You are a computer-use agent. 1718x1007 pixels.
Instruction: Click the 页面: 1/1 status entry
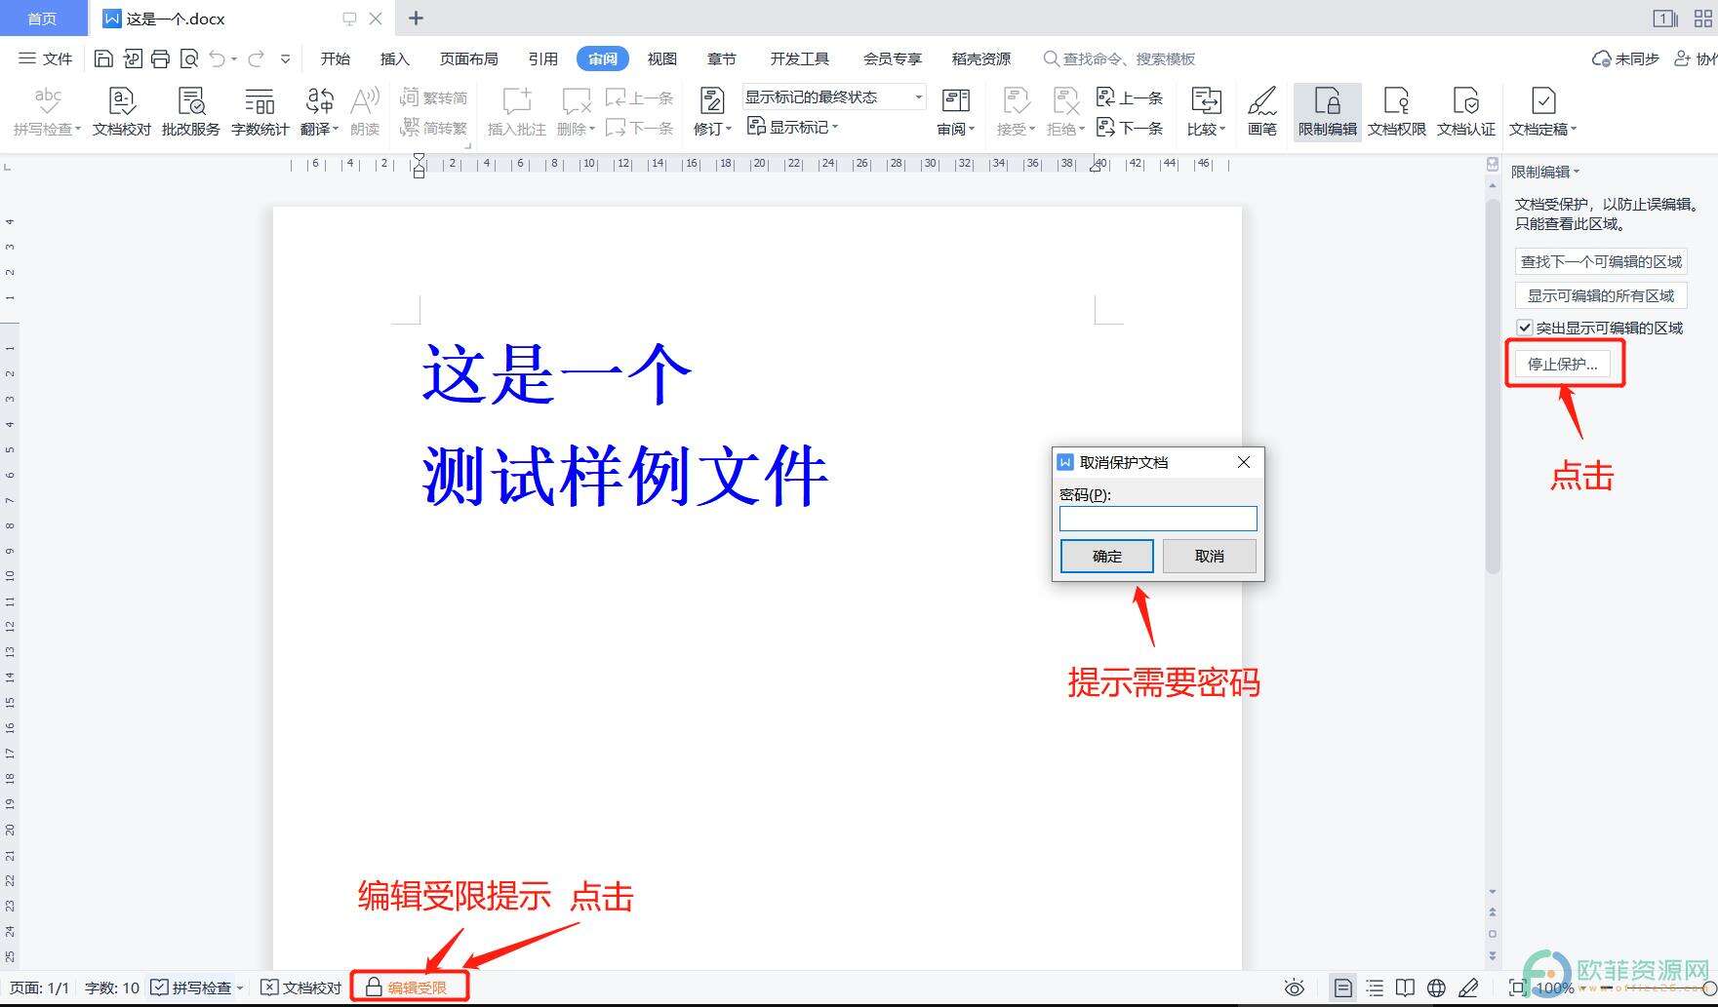point(39,988)
